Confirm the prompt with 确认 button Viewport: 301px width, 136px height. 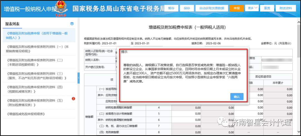pos(237,97)
